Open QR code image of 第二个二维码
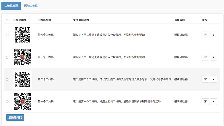The width and height of the screenshot is (224, 126). click(x=23, y=79)
